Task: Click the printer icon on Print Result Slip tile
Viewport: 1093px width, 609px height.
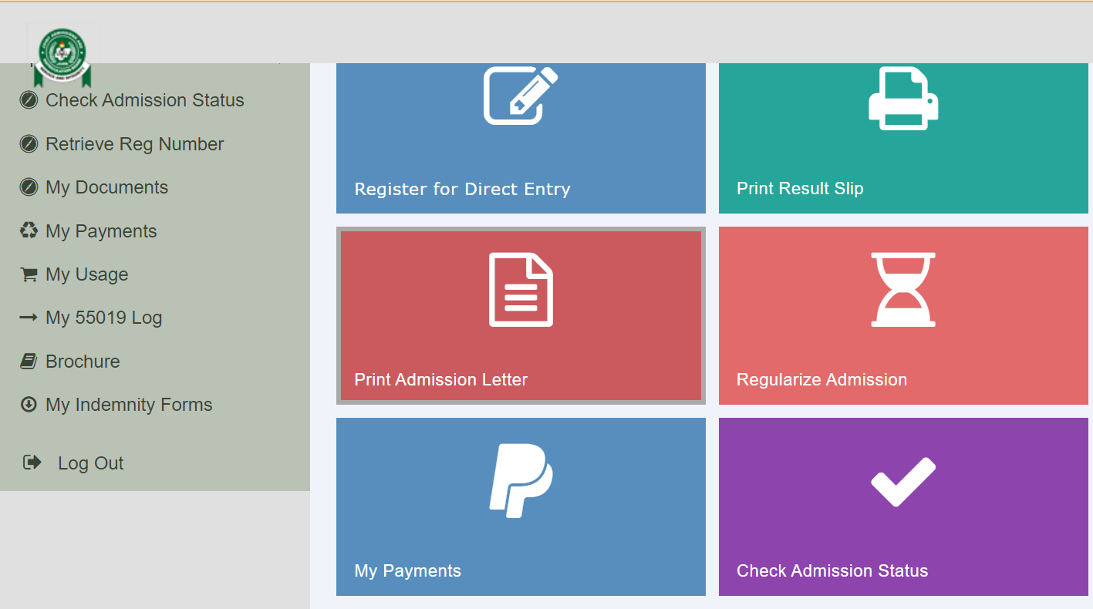Action: (x=902, y=96)
